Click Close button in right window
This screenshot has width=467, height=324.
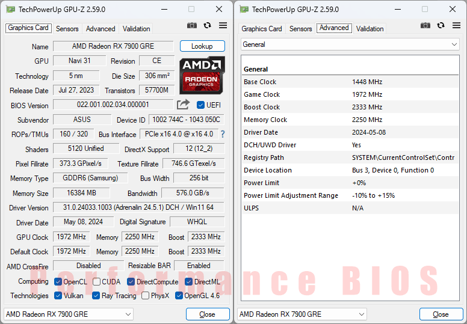[441, 314]
